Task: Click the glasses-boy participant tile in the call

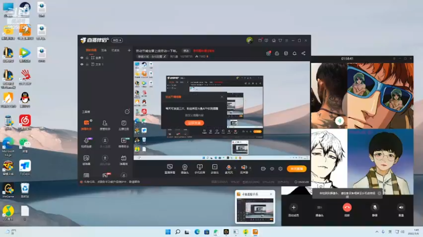Action: [380, 161]
